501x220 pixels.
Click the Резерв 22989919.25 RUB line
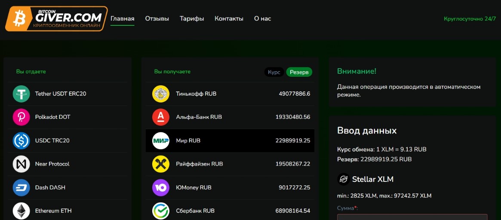[x=374, y=159]
